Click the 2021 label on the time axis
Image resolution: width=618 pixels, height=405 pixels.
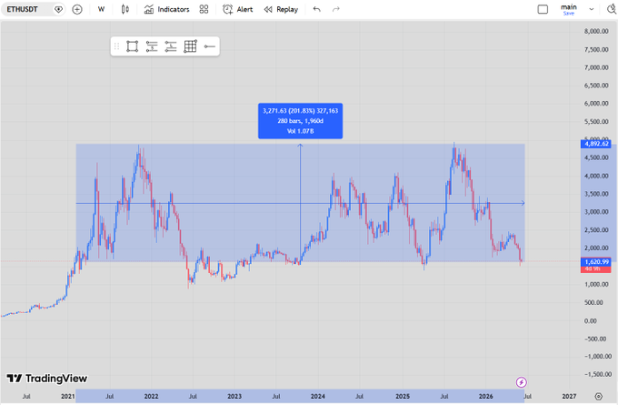coord(68,396)
